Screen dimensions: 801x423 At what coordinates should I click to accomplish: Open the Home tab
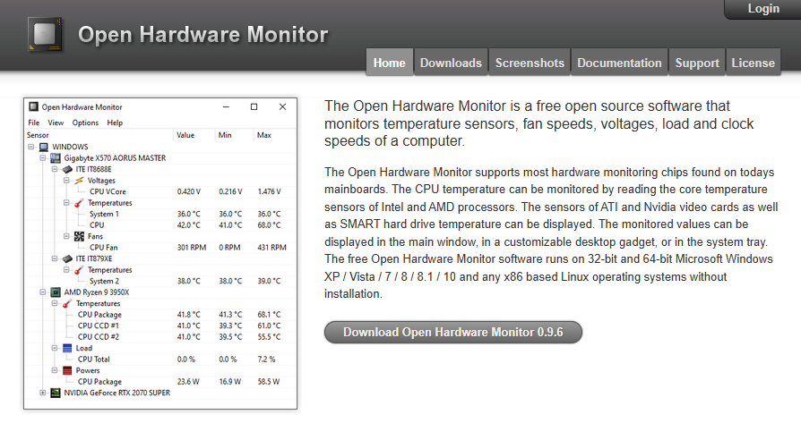point(389,63)
